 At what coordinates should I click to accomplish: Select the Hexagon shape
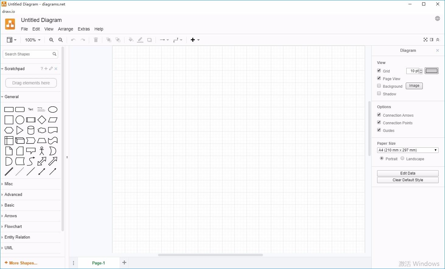9,130
